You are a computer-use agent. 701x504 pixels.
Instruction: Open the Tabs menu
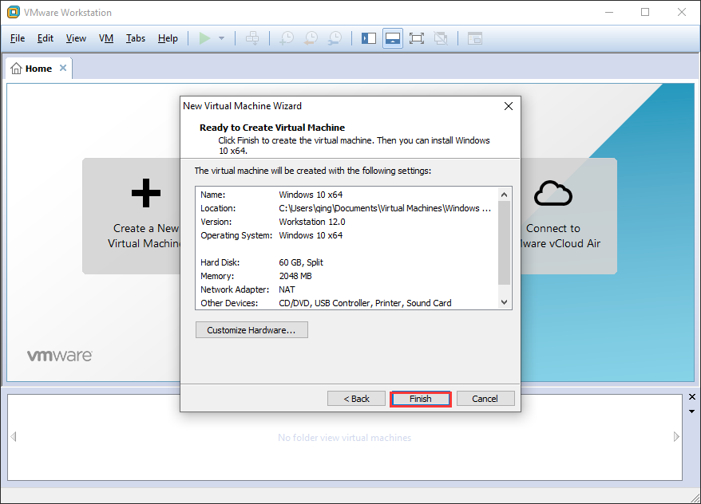point(136,38)
